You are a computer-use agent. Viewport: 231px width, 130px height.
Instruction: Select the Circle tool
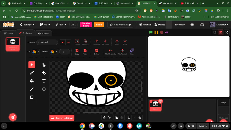[44, 89]
